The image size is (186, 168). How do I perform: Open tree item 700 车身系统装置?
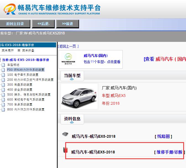click(20, 104)
